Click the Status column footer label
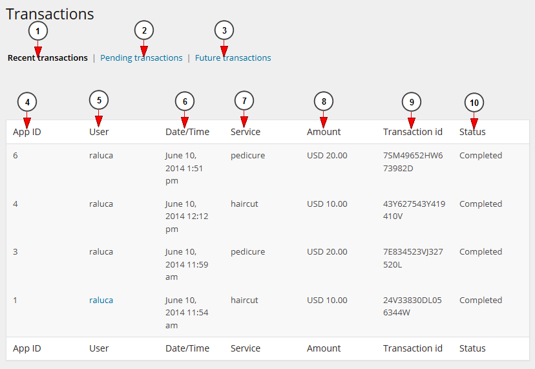 point(472,348)
